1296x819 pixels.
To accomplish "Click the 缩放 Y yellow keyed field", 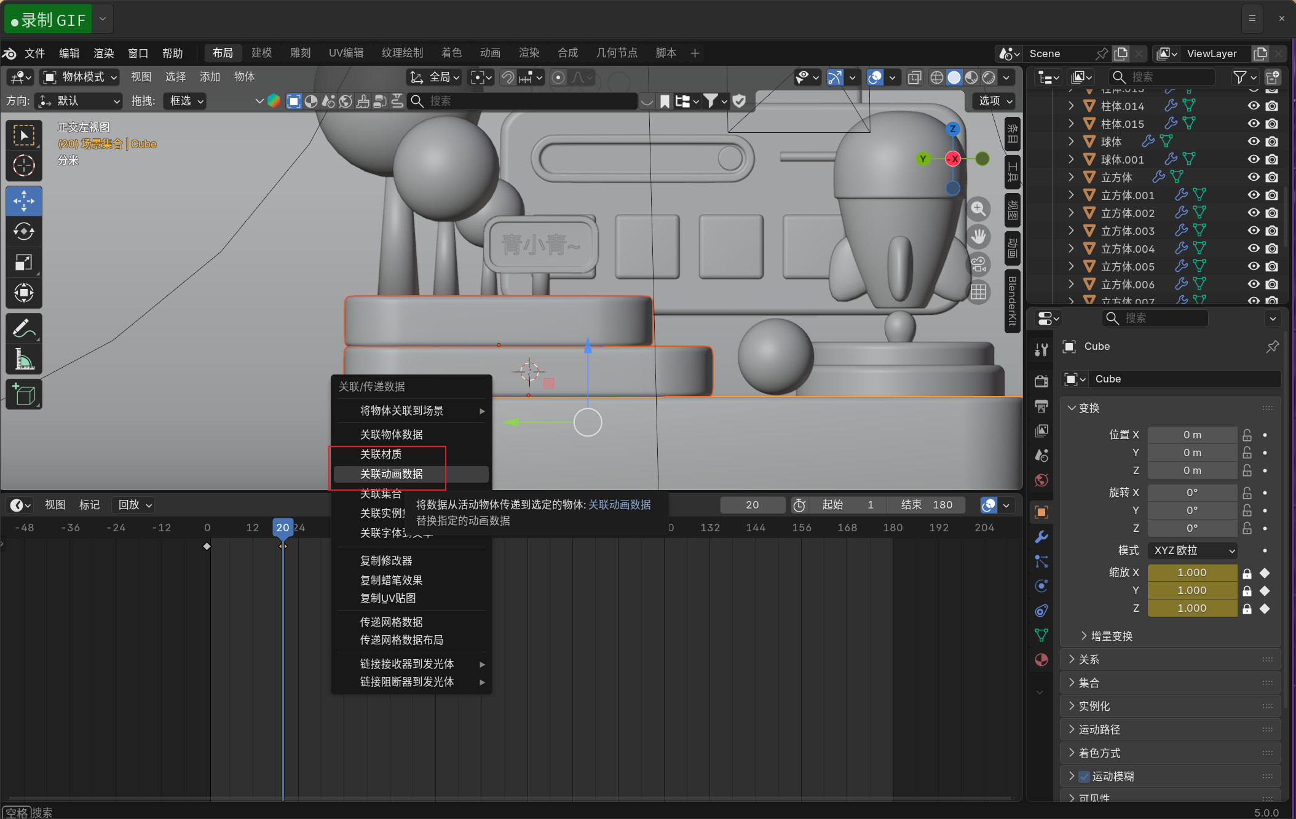I will coord(1191,590).
